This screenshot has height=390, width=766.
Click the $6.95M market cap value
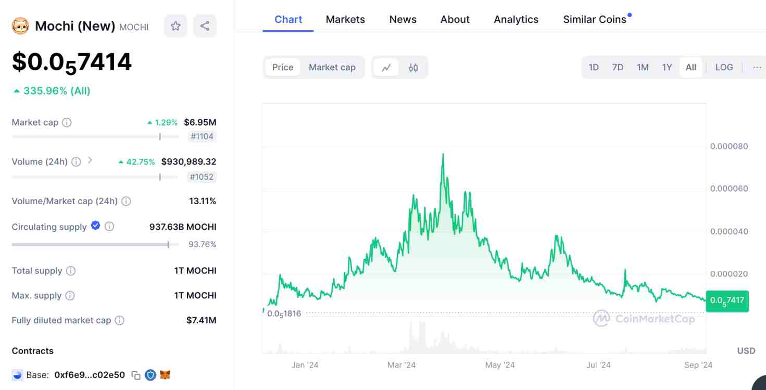(x=200, y=122)
